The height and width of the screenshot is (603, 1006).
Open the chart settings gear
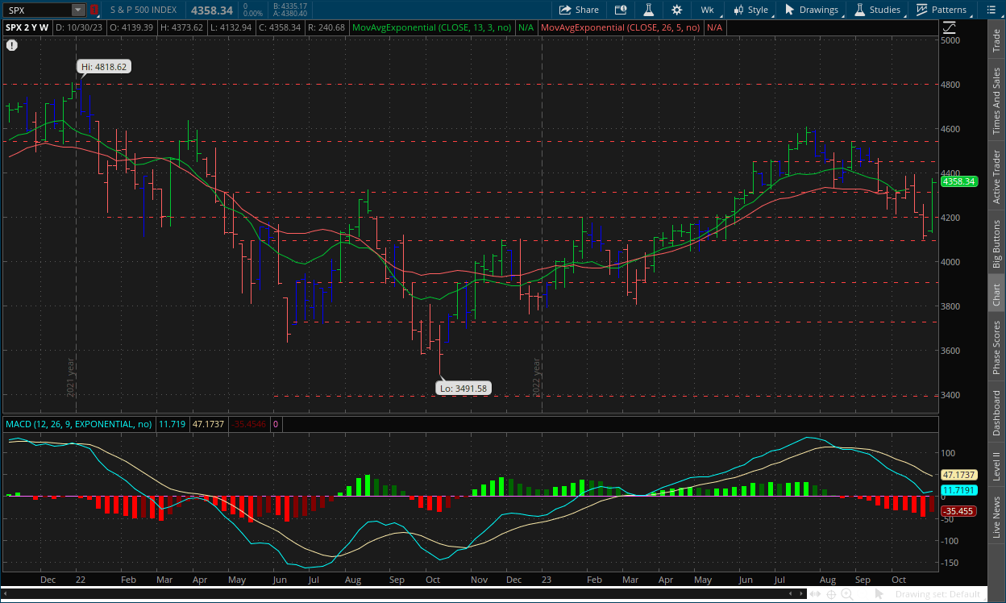tap(676, 10)
